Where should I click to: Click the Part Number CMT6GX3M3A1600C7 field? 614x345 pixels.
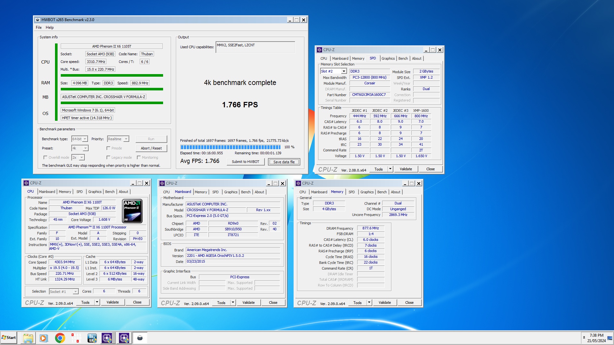pyautogui.click(x=369, y=95)
